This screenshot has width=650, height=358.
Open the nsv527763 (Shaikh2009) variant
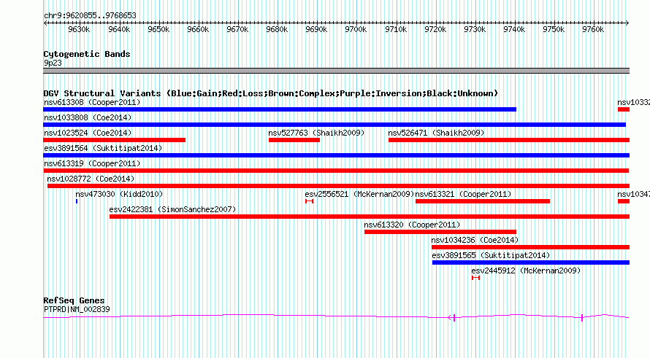coord(294,140)
